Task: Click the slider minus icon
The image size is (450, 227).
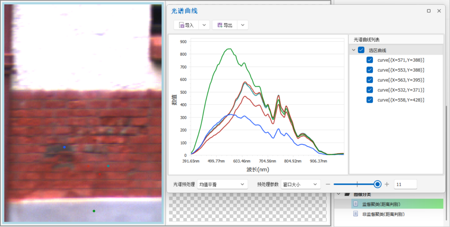Action: pyautogui.click(x=328, y=184)
